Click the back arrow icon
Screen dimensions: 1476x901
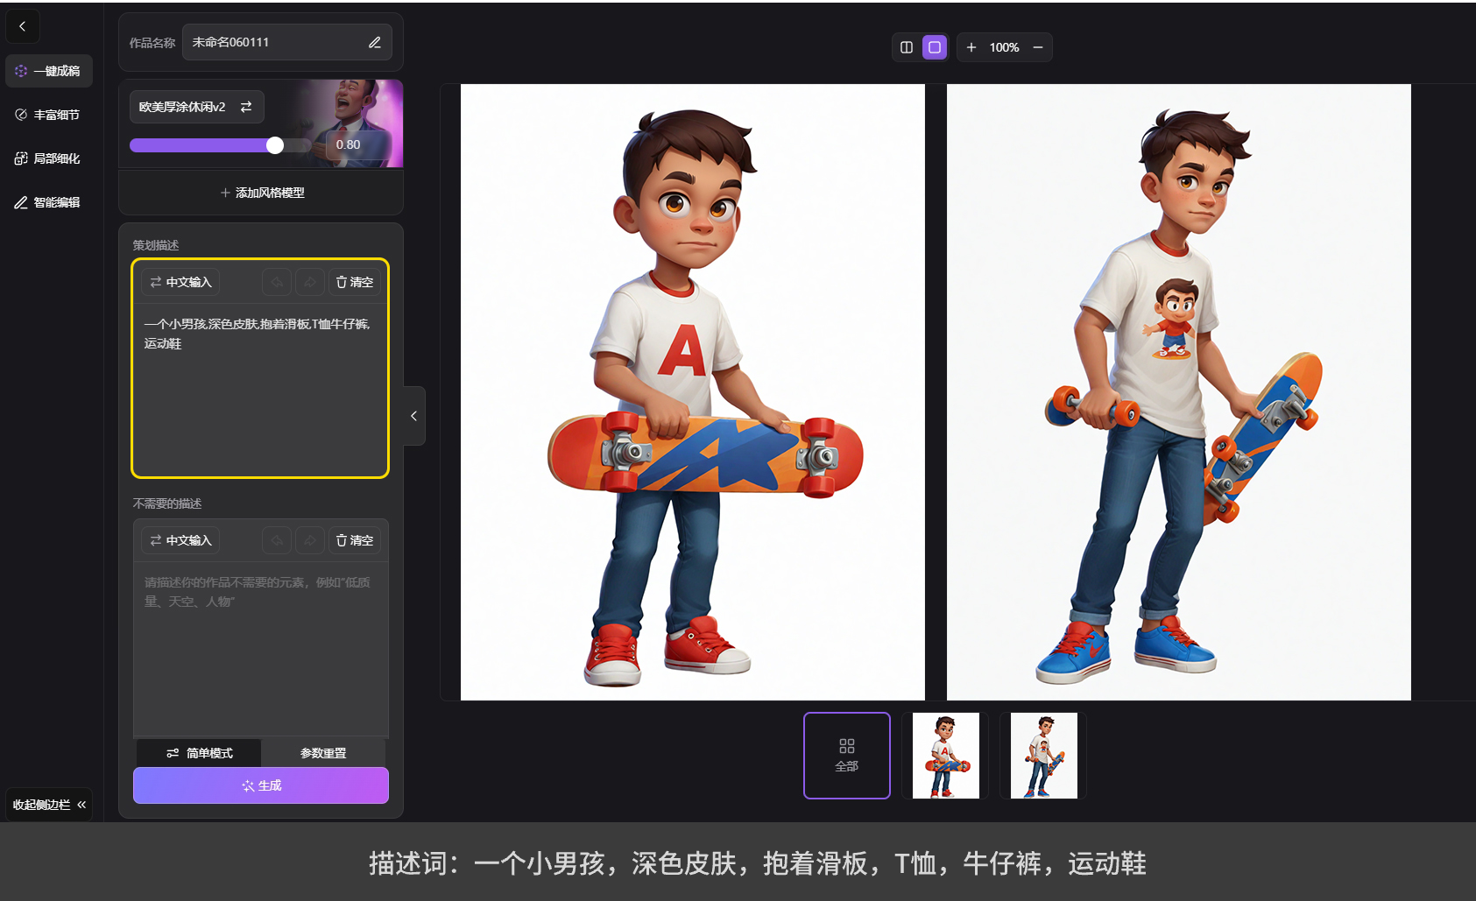click(x=23, y=26)
